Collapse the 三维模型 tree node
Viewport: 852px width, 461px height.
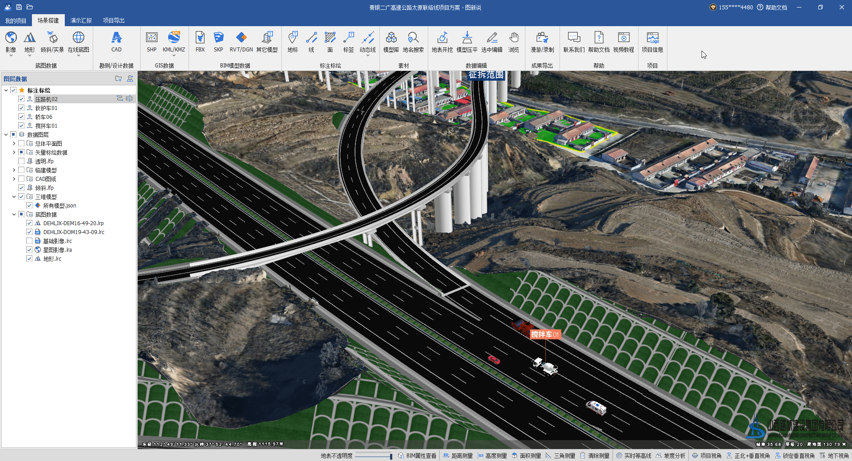coord(14,197)
